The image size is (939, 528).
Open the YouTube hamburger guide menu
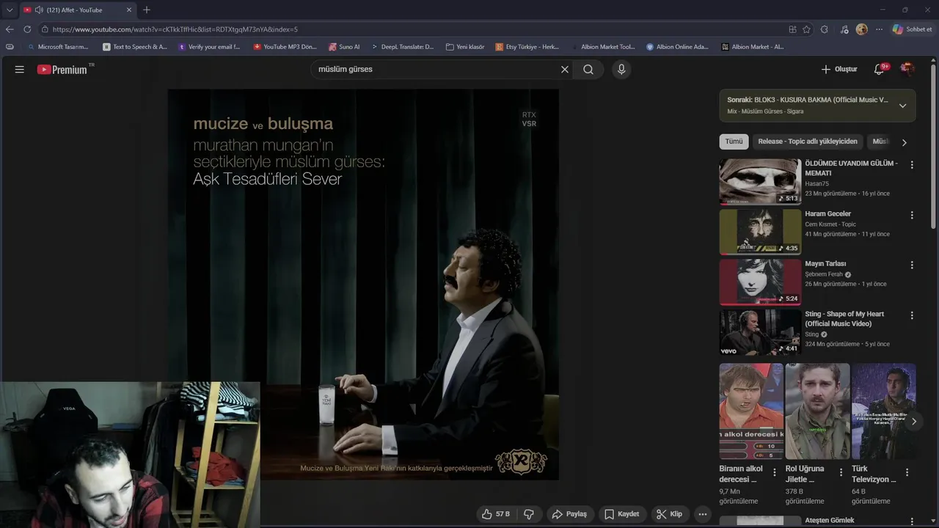(x=20, y=70)
